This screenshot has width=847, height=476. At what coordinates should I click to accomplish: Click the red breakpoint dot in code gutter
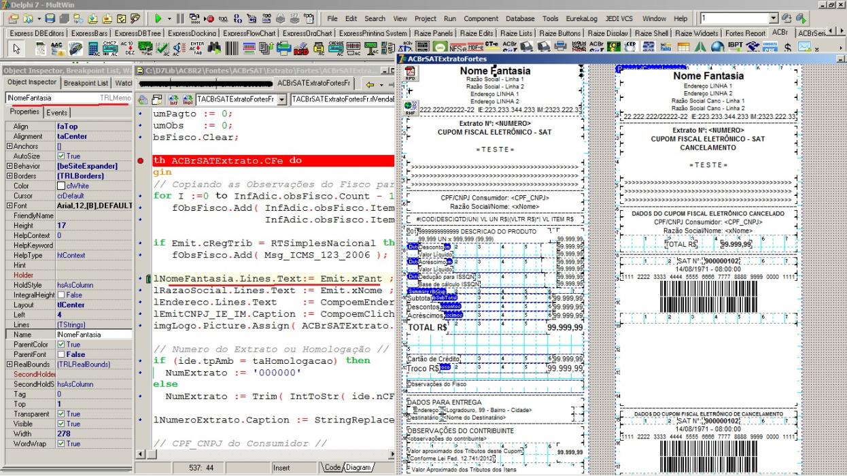[x=139, y=161]
